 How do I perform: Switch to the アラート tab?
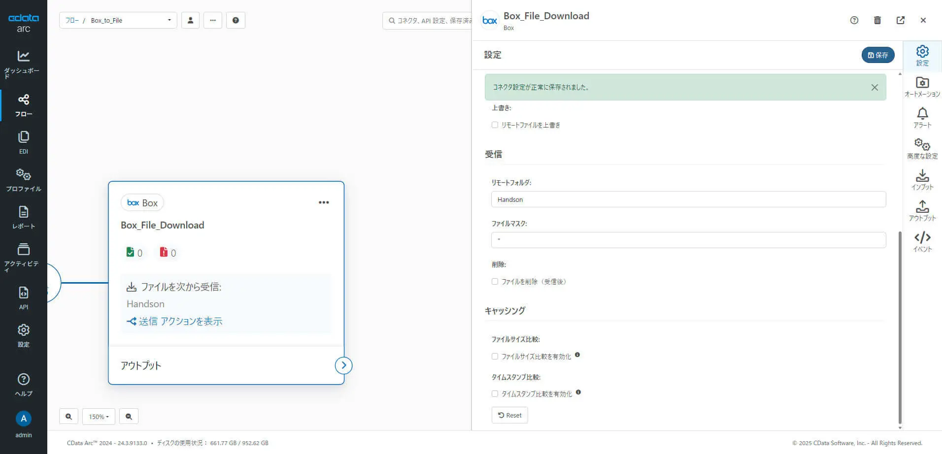click(922, 118)
